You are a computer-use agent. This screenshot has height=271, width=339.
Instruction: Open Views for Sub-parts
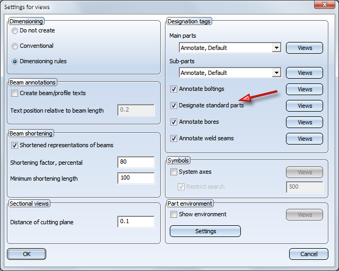305,73
